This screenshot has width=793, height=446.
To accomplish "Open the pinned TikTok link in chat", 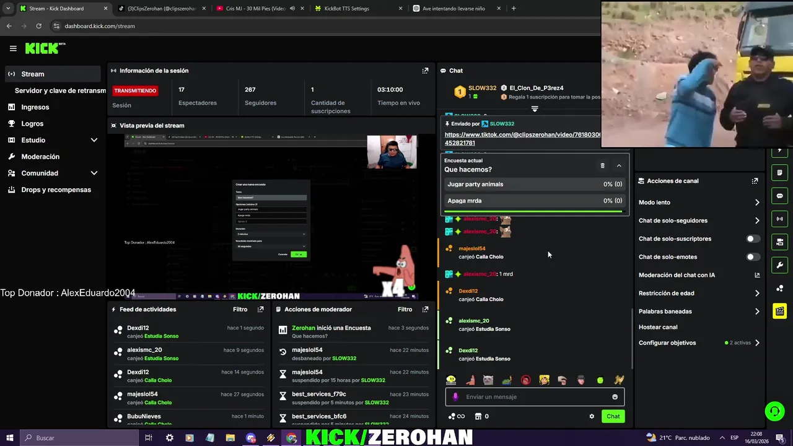I will tap(523, 139).
